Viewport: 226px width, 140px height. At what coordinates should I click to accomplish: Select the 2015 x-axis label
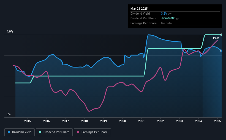click(28, 121)
